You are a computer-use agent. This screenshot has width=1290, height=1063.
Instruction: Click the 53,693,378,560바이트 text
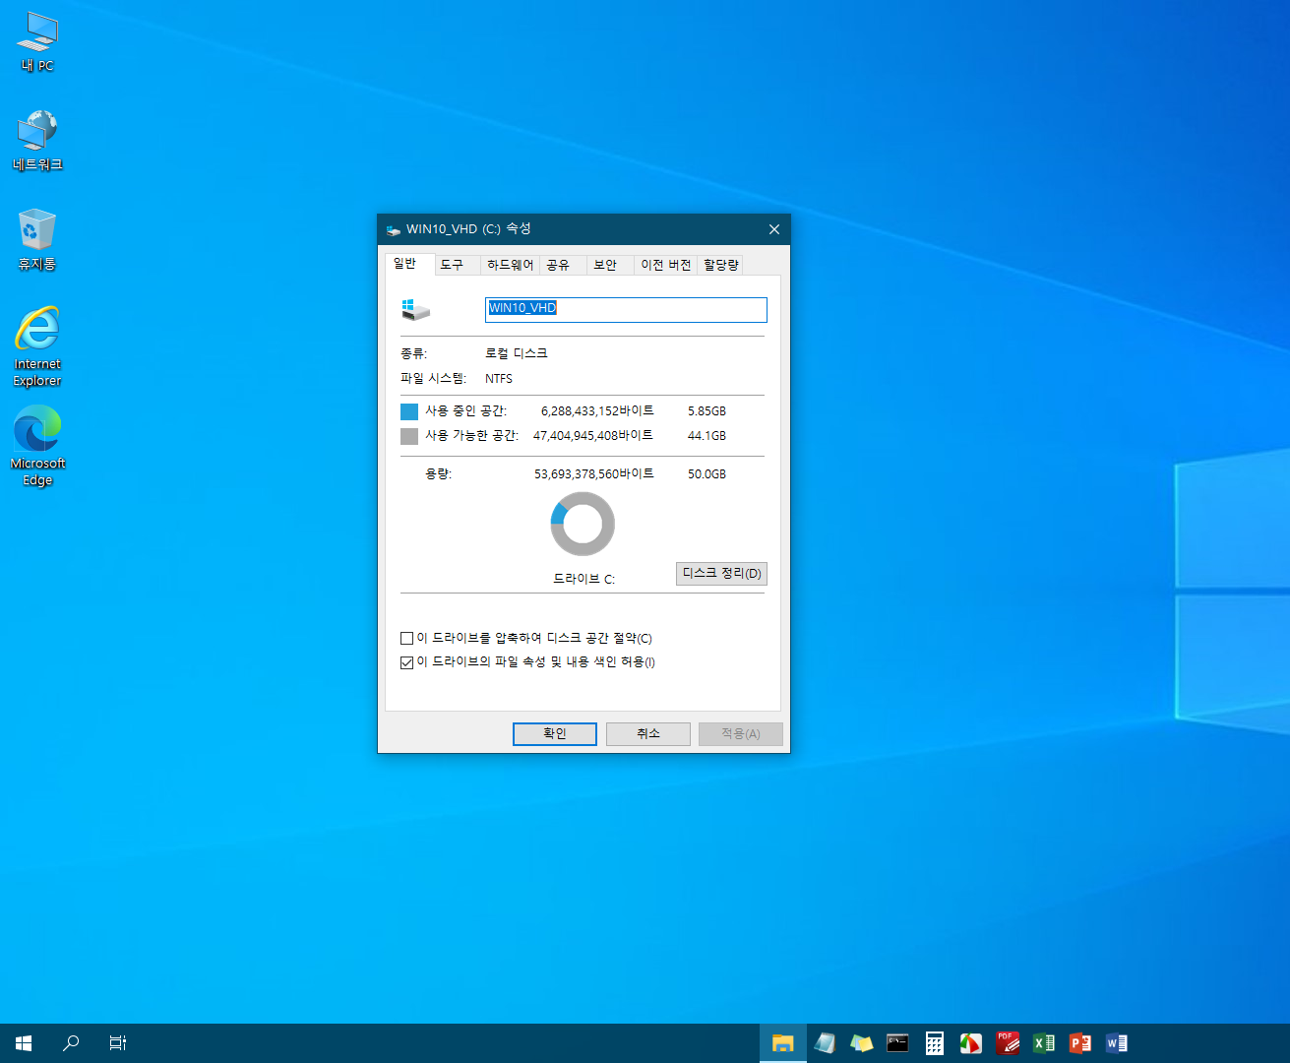[x=594, y=474]
